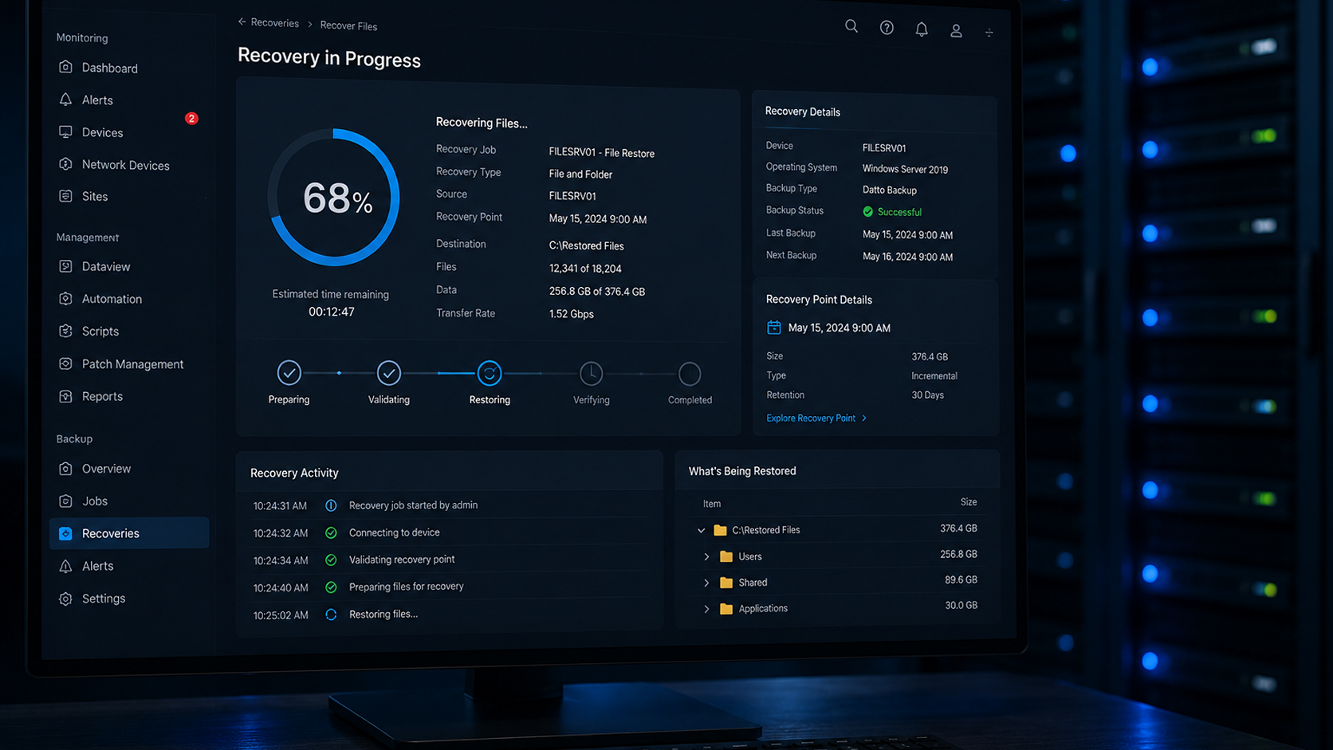Viewport: 1333px width, 750px height.
Task: Click the C:\Restored Files folder icon
Action: (x=720, y=530)
